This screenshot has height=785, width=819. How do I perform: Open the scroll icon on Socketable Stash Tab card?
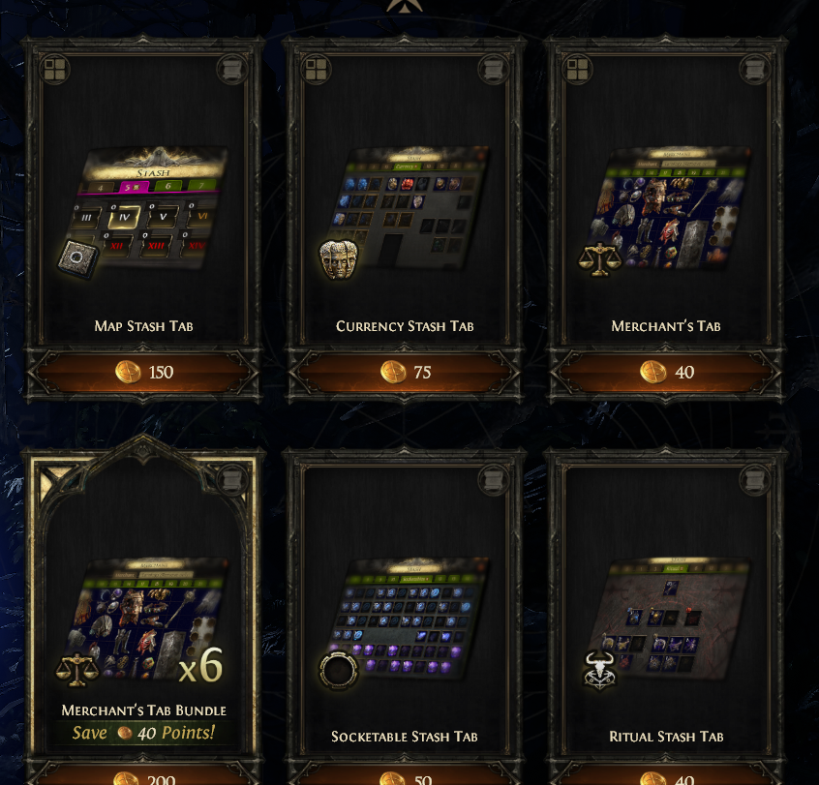click(493, 480)
